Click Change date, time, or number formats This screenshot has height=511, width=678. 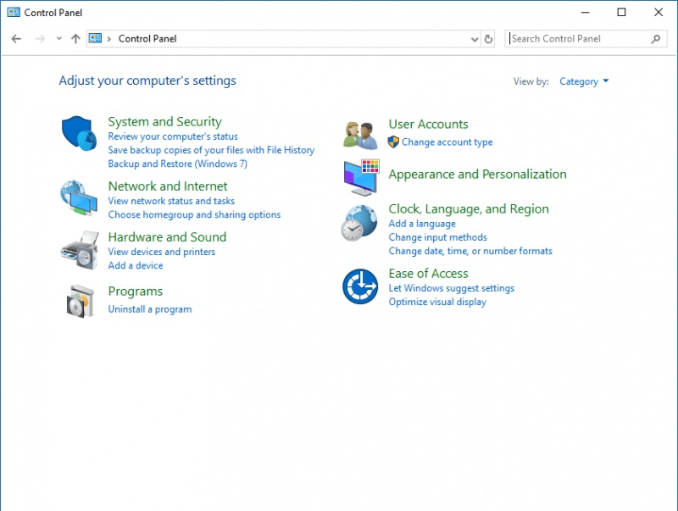470,251
